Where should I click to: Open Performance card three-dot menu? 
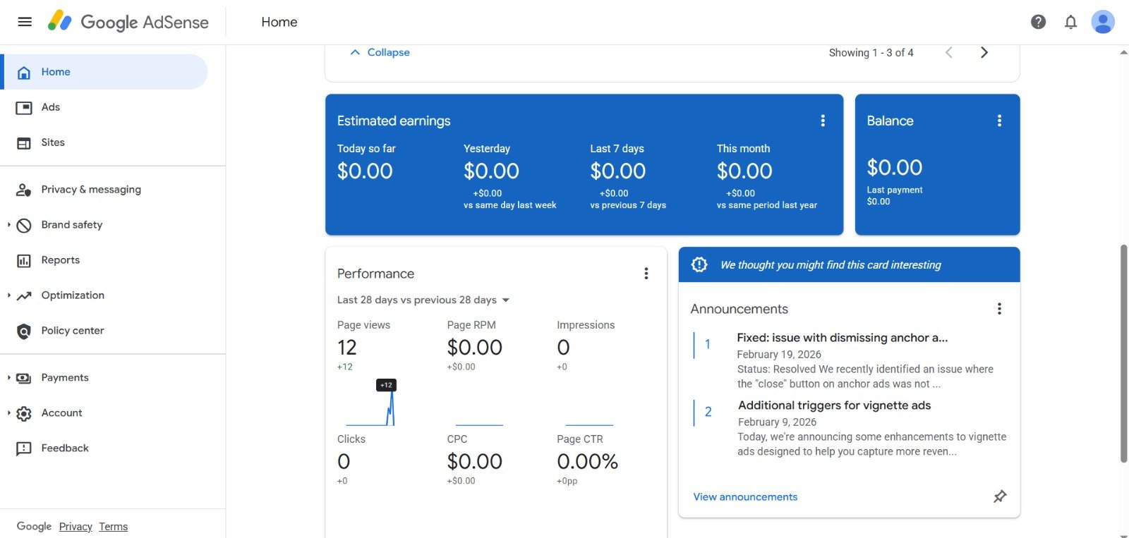(x=646, y=274)
